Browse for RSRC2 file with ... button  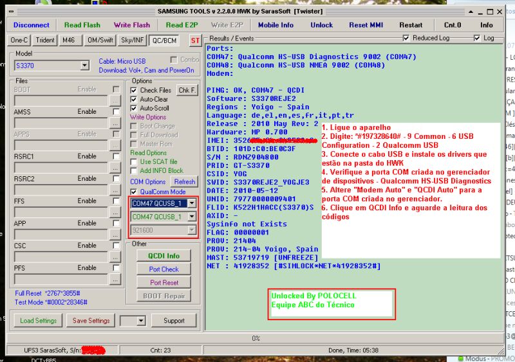115,190
